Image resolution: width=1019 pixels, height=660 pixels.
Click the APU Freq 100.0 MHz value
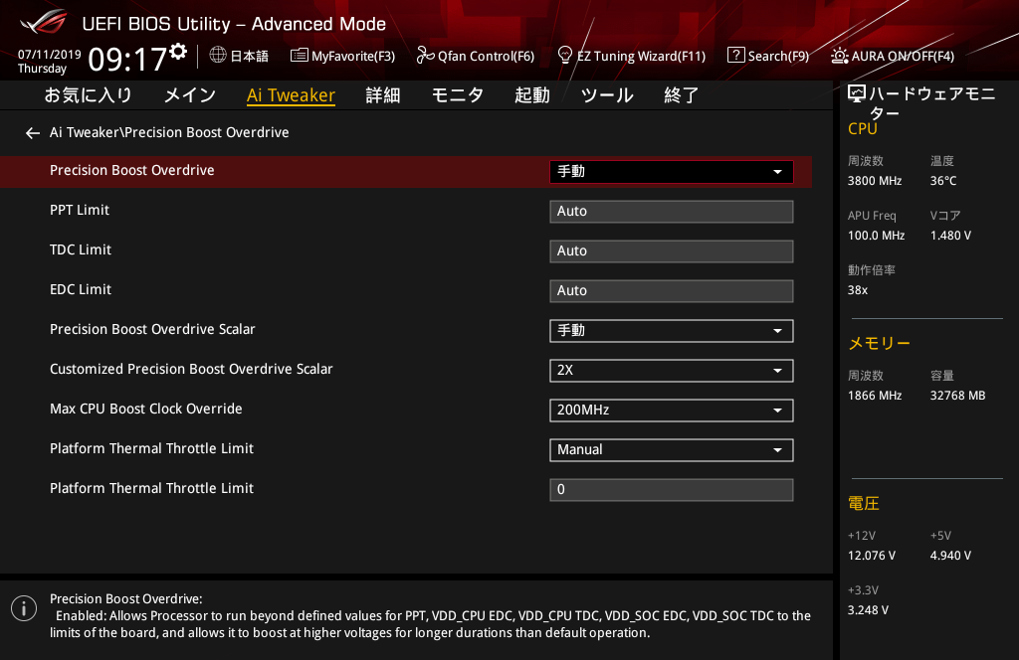coord(876,236)
